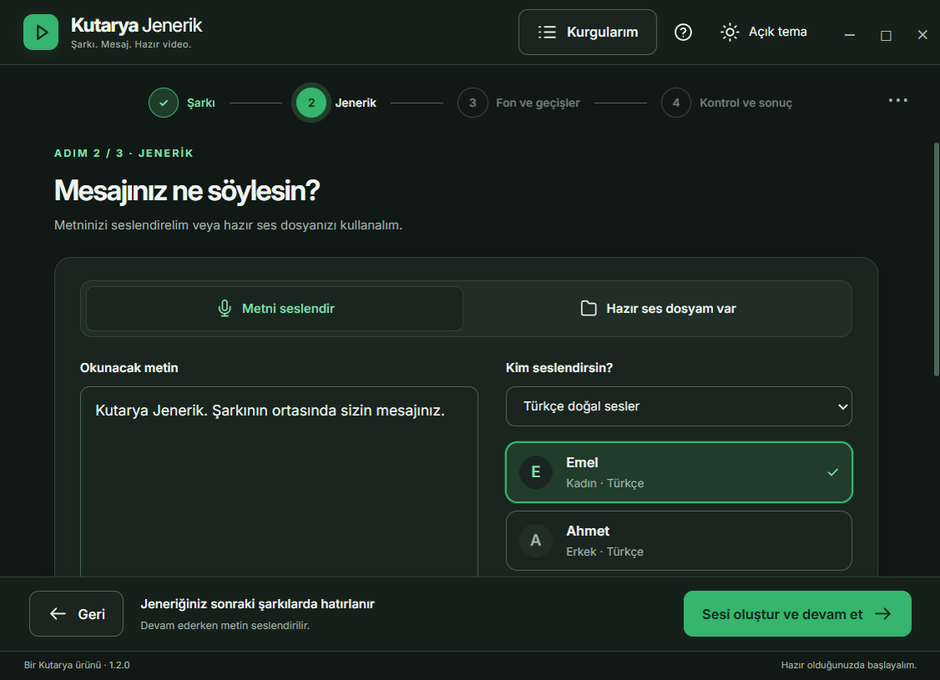Open the three-dots more options menu
The height and width of the screenshot is (680, 940).
pyautogui.click(x=897, y=100)
